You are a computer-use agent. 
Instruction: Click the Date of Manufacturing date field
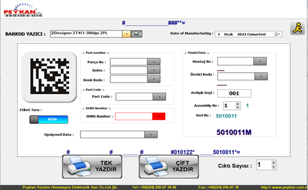[248, 34]
